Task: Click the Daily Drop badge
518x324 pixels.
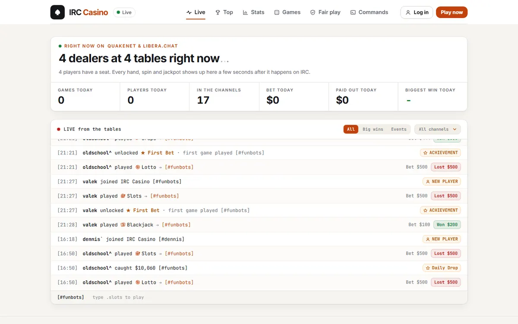Action: click(x=442, y=268)
